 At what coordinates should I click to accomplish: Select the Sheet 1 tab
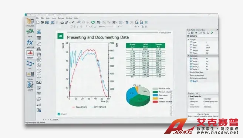55,120
